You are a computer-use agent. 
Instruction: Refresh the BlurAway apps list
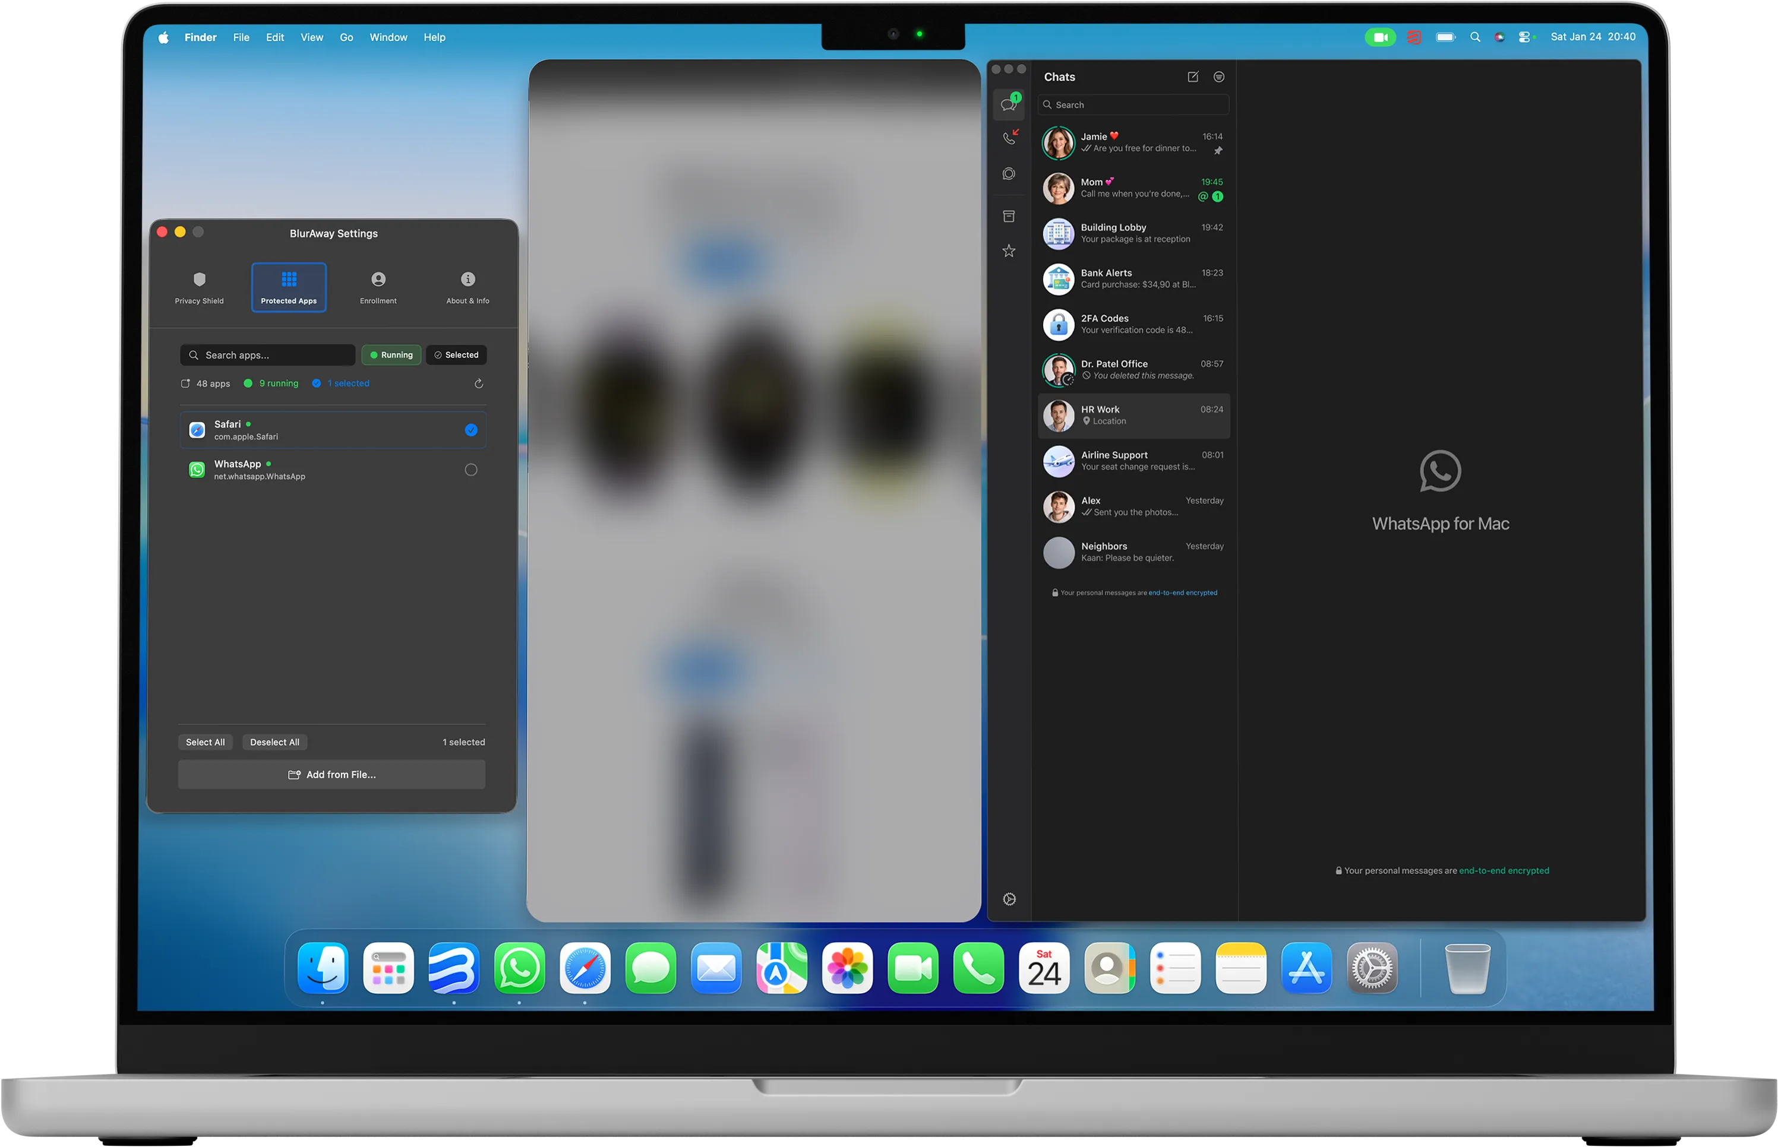(478, 384)
